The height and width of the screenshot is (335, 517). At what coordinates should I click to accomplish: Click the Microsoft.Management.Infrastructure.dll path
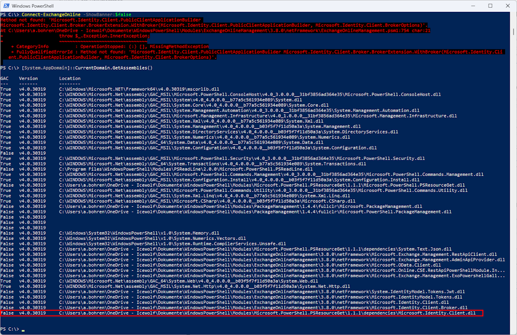pyautogui.click(x=258, y=116)
